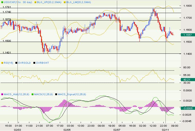Click the 02/03 date label
Viewport: 195px width, 131px height.
[x=17, y=130]
